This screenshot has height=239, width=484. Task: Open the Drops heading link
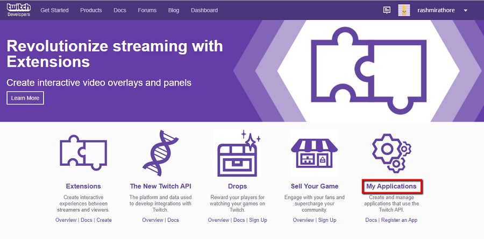pos(237,186)
